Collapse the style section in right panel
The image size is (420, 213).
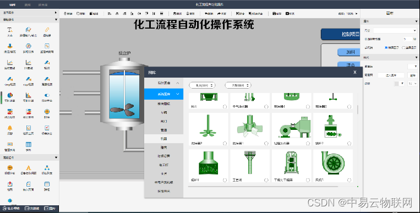[x=416, y=58]
